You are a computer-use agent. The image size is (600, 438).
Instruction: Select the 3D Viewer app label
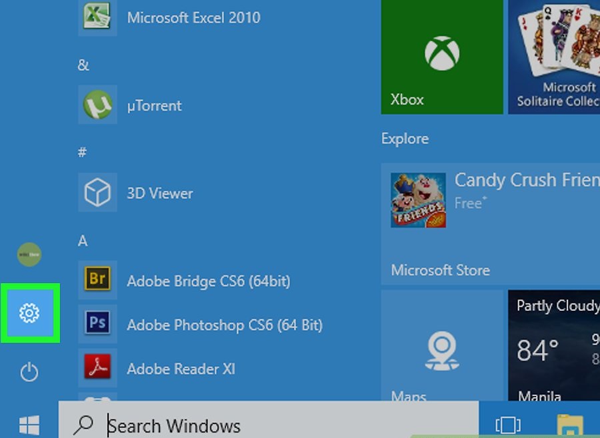click(x=160, y=194)
